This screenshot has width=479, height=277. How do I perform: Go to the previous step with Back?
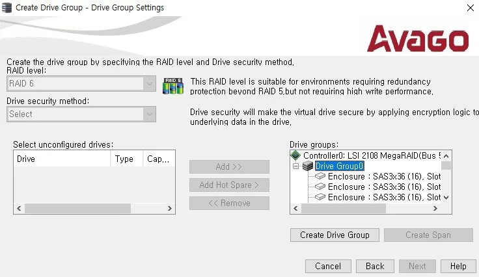(375, 266)
